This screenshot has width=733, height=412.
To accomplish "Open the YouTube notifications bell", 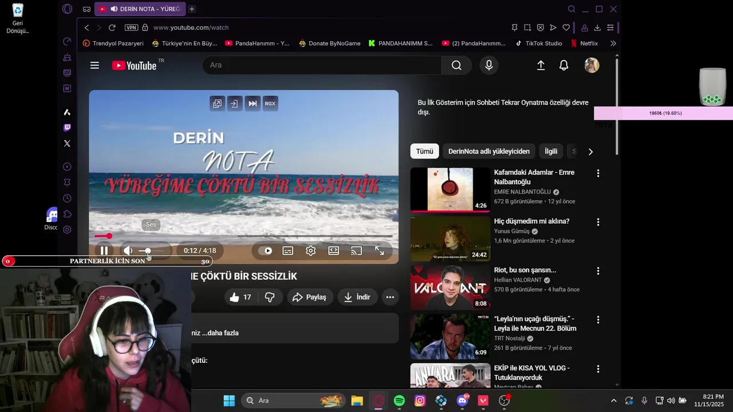I will [x=564, y=65].
